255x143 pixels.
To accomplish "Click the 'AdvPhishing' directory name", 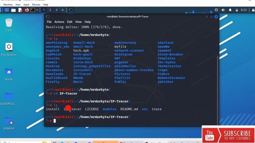I will tap(57, 43).
